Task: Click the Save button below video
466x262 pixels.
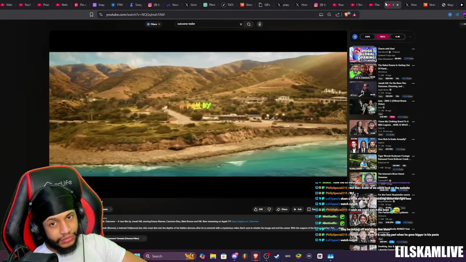Action: (312, 209)
